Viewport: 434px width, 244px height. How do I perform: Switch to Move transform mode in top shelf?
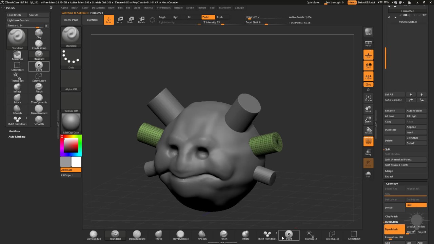pos(119,20)
